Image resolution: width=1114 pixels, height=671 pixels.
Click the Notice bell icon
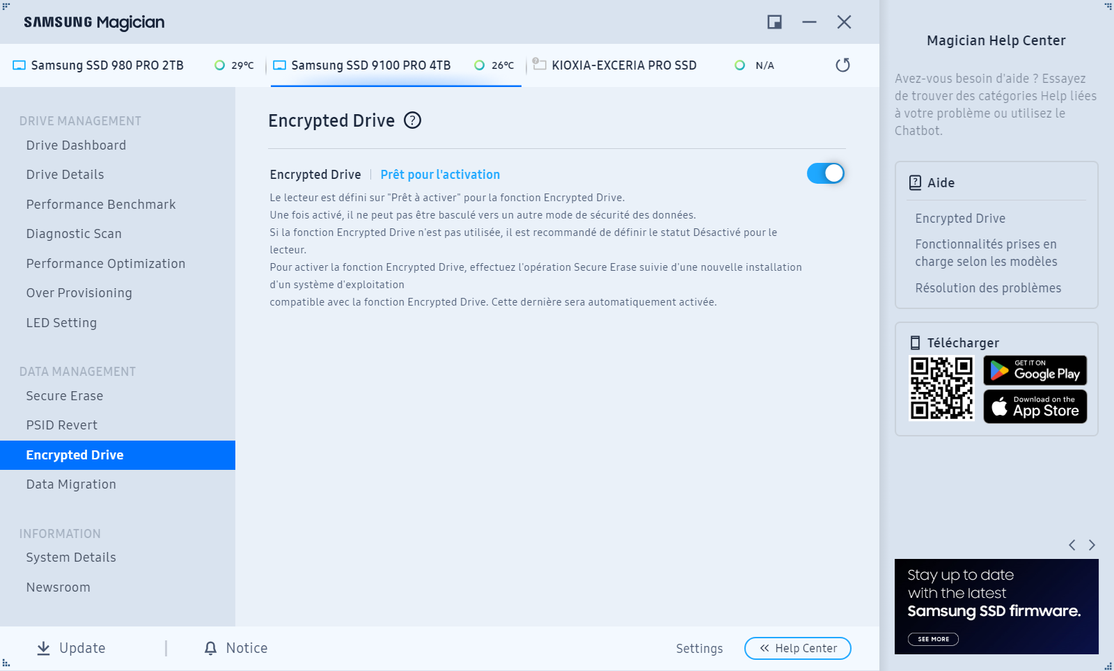210,648
